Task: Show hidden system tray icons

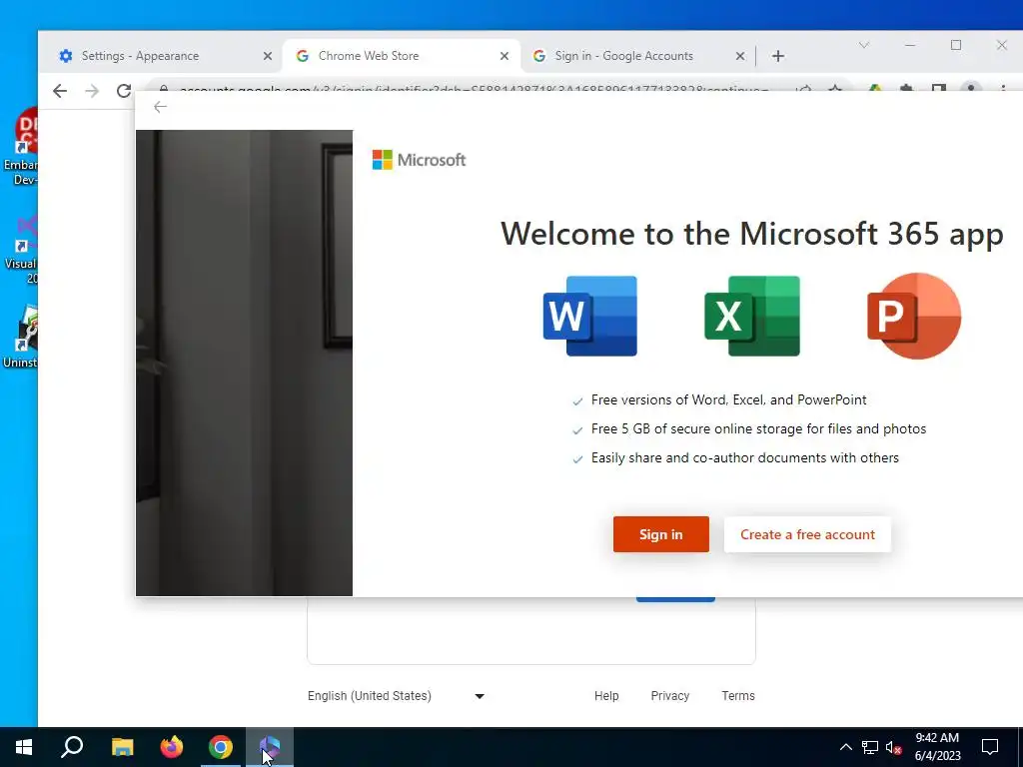Action: (845, 747)
